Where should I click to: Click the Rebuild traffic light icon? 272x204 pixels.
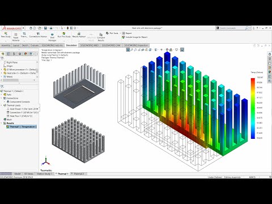[x=67, y=28]
